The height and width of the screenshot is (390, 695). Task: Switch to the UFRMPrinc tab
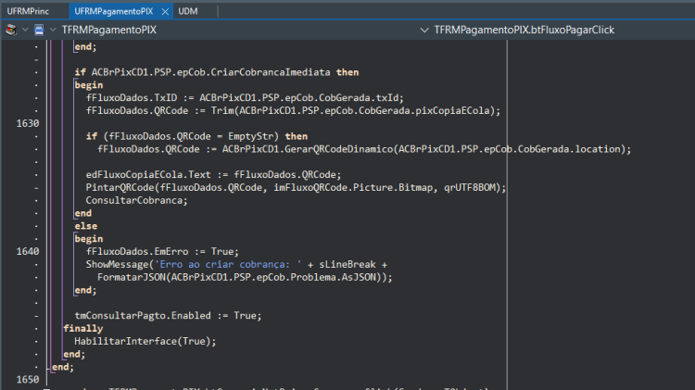pyautogui.click(x=28, y=11)
